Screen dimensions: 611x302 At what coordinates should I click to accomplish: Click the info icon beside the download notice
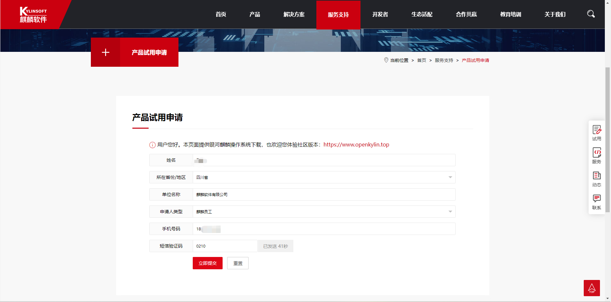[152, 145]
